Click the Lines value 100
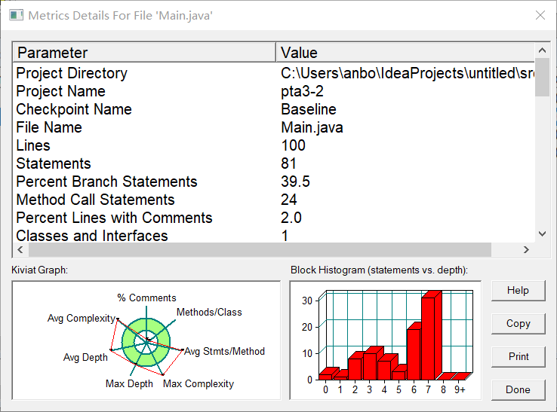Screen dimensions: 557x412 pos(293,145)
